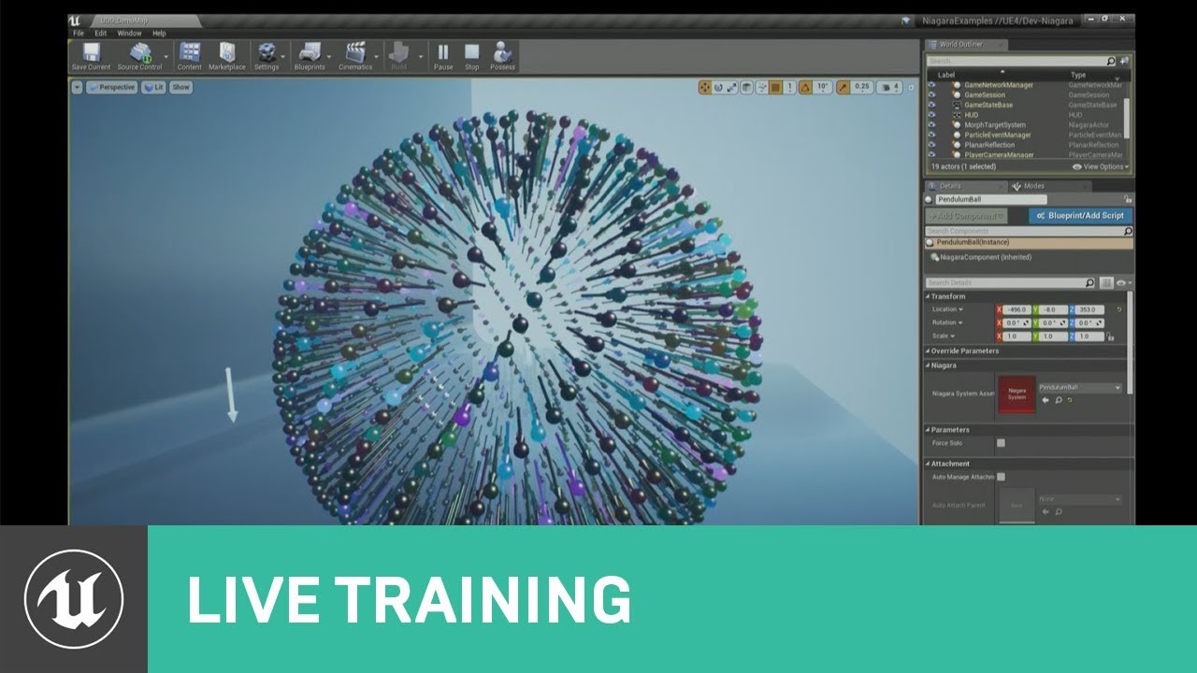
Task: Toggle visibility eye for MorphTargetSystem
Action: tap(931, 124)
